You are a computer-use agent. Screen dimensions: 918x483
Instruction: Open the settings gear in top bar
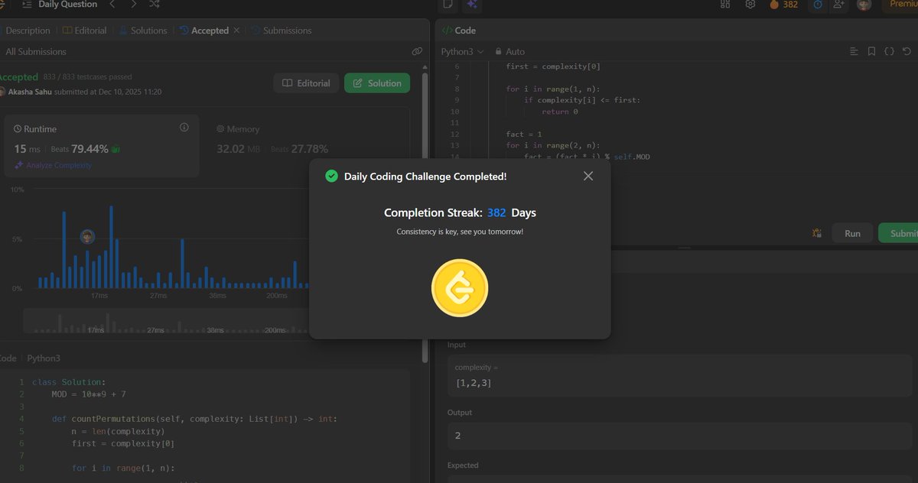point(750,4)
